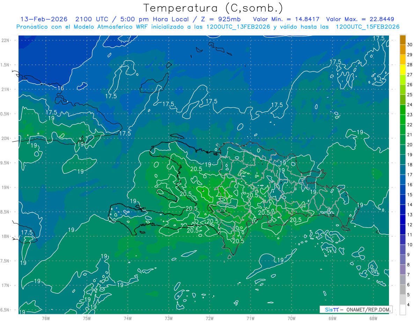Viewport: 419px width, 323px height.
Task: Click the purple swatch between 7 and 8
Action: [403, 270]
